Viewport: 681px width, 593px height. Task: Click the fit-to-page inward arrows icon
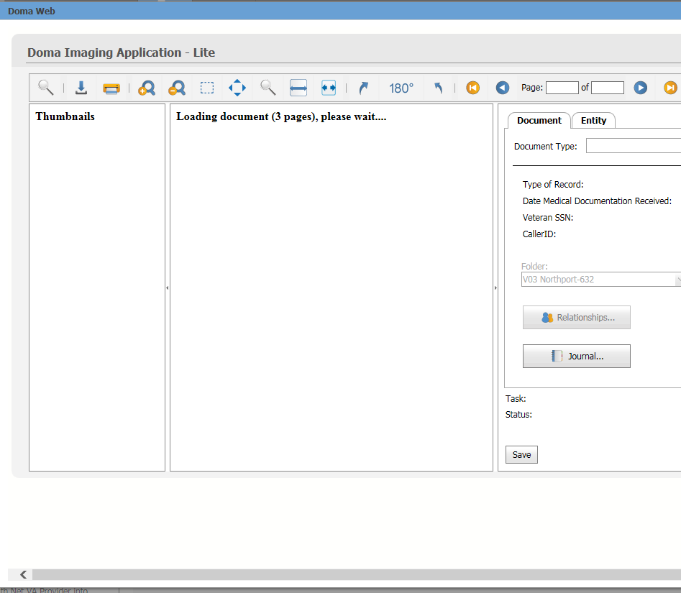pos(329,88)
